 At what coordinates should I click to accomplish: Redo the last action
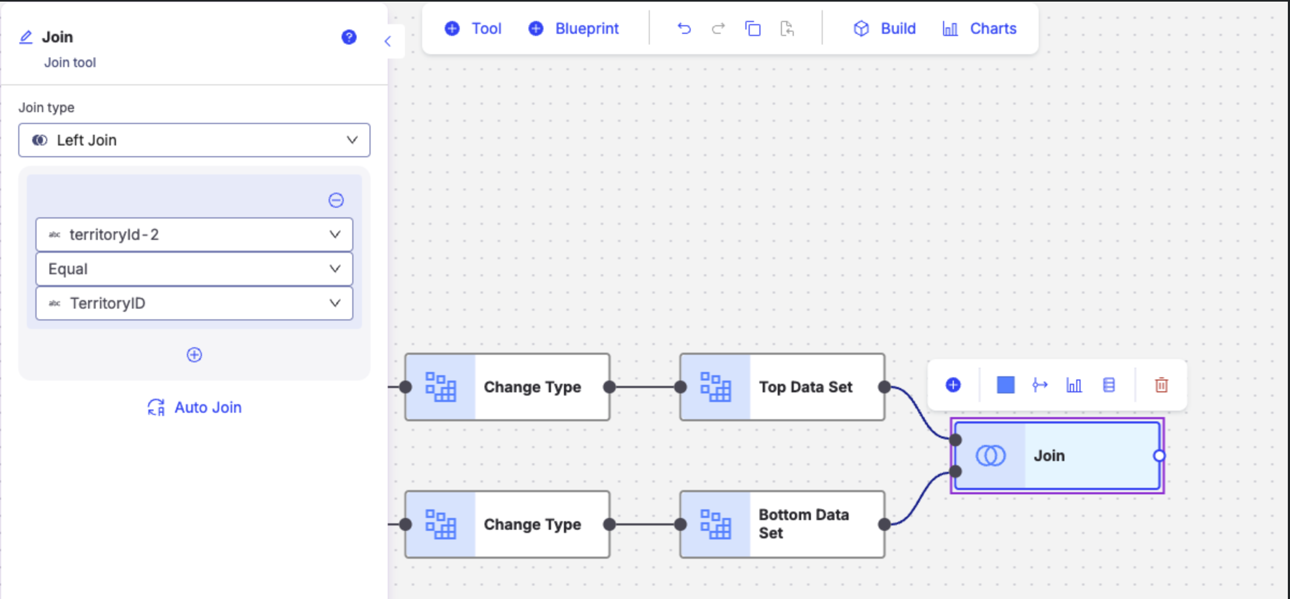(718, 28)
